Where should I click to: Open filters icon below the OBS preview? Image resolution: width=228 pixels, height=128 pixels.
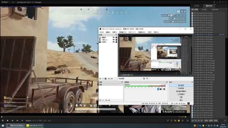(147, 79)
